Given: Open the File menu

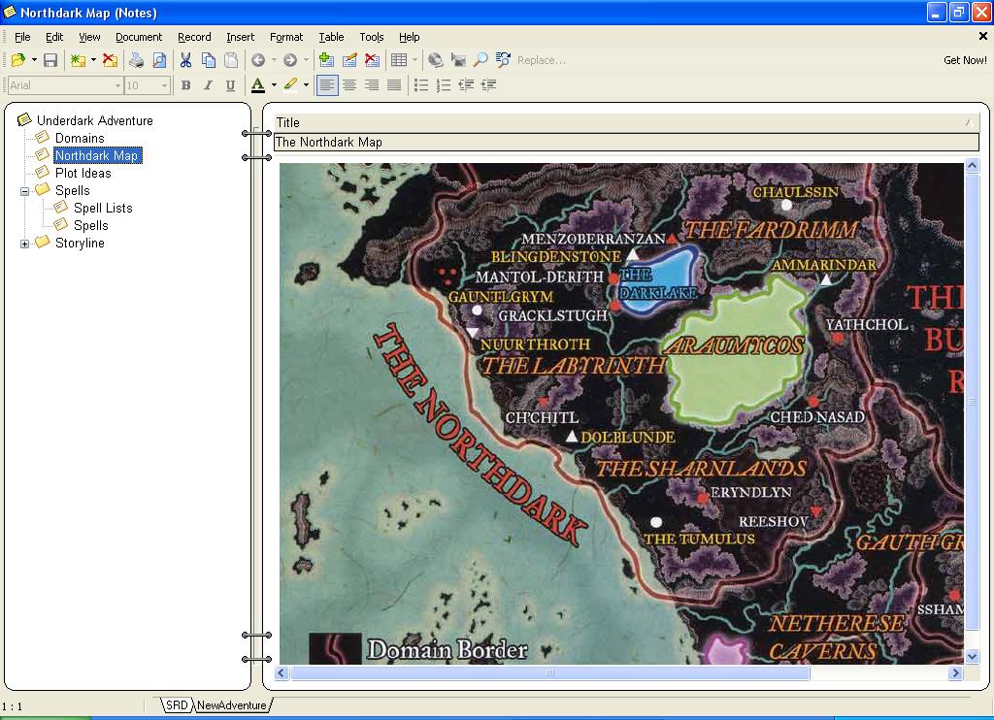Looking at the screenshot, I should (x=22, y=37).
